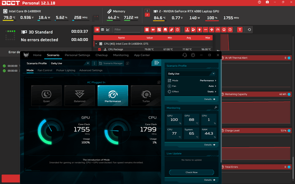The height and width of the screenshot is (184, 295).
Task: Toggle fan sensor filter icon
Action: tap(212, 29)
